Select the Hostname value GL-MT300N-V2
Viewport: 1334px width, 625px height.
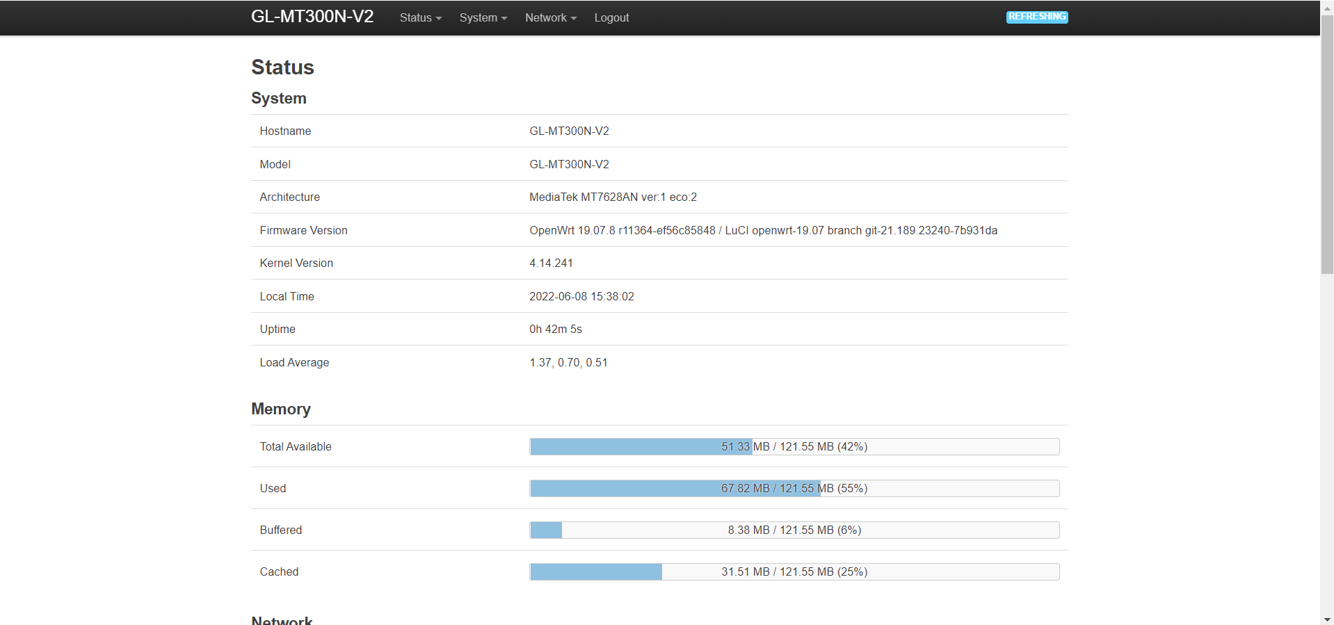coord(569,131)
